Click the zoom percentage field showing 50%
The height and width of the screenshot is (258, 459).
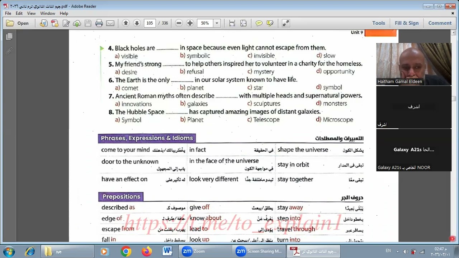coord(205,23)
